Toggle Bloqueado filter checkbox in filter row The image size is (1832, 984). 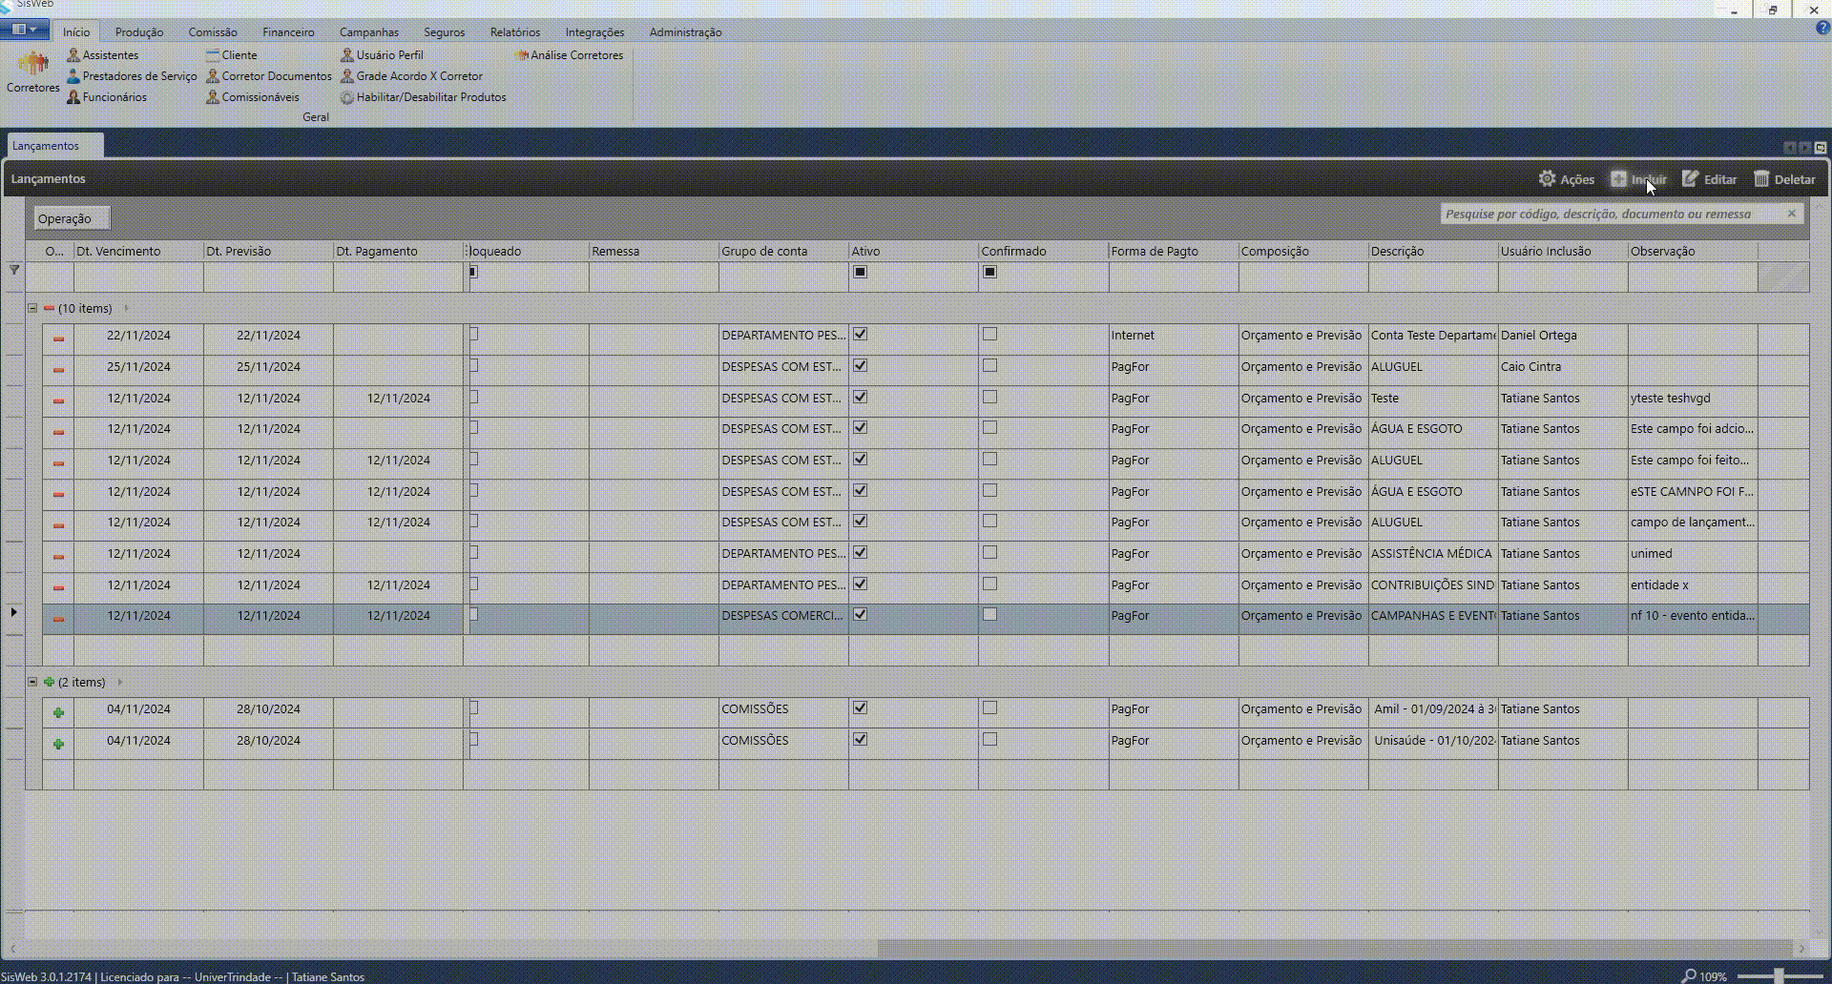click(473, 272)
